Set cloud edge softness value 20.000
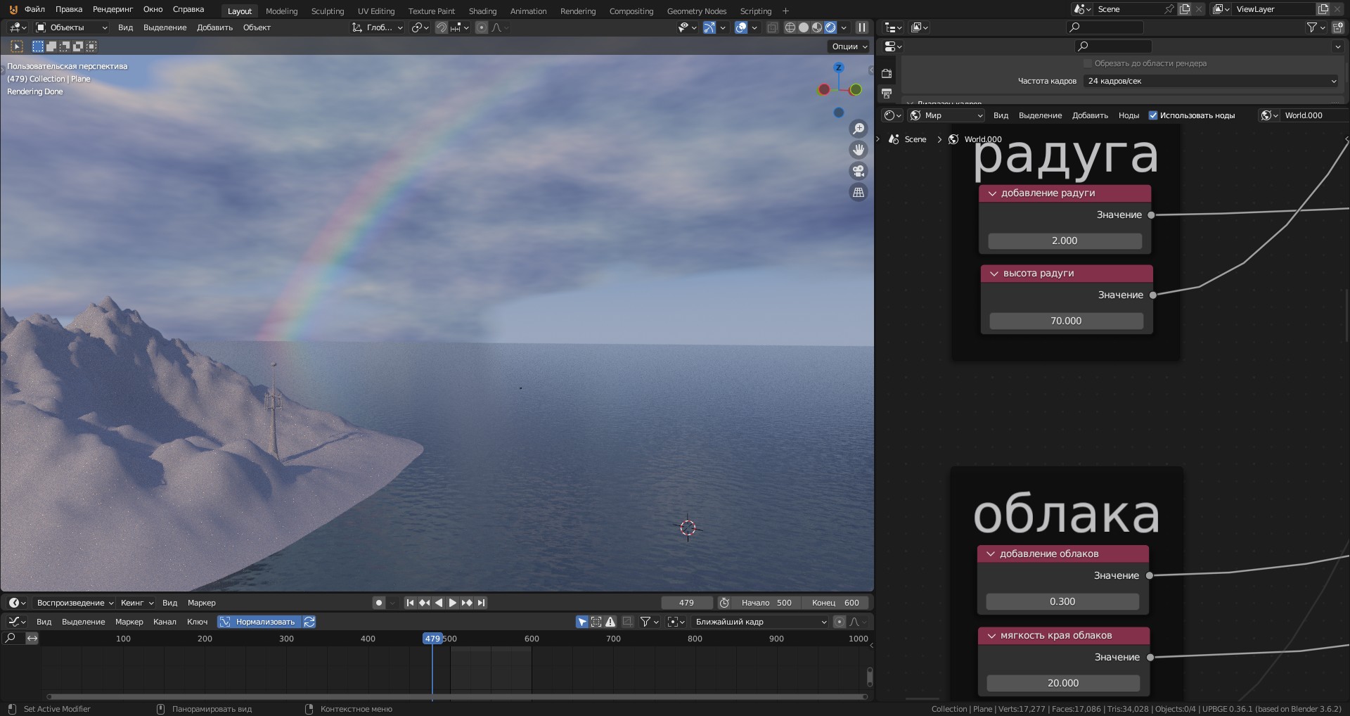The height and width of the screenshot is (716, 1350). (1063, 684)
